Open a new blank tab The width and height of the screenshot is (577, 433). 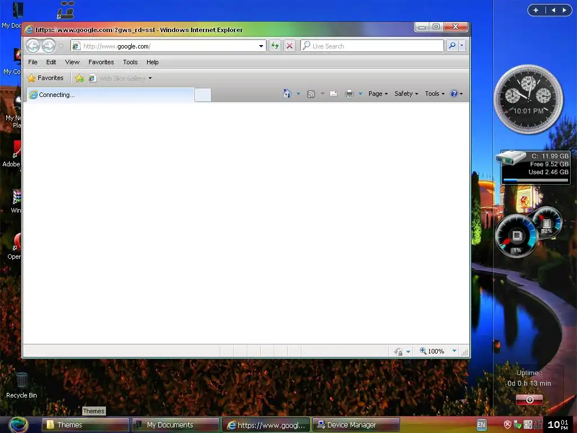coord(203,95)
